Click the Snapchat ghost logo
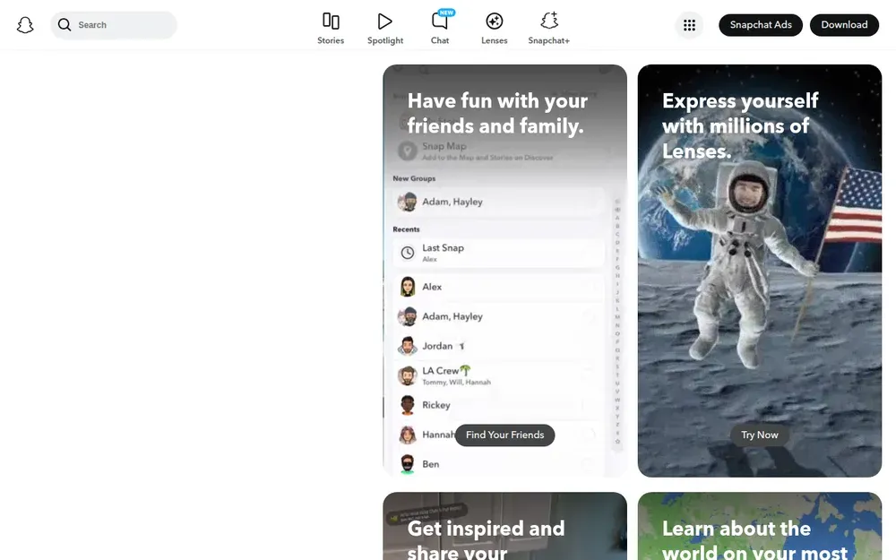This screenshot has height=560, width=896. (x=25, y=25)
